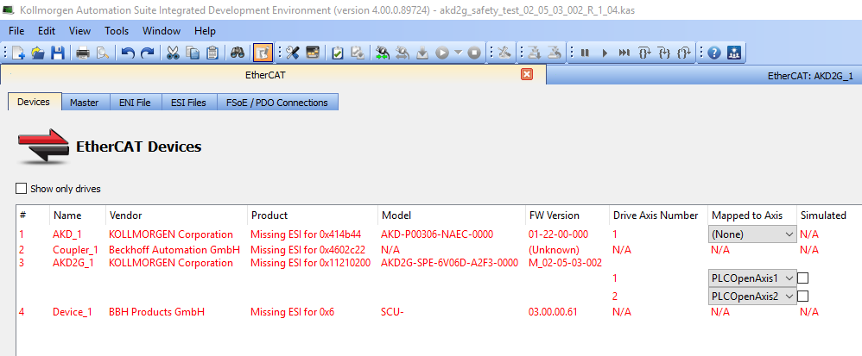Open a project with the folder icon
The image size is (862, 356).
(x=37, y=53)
